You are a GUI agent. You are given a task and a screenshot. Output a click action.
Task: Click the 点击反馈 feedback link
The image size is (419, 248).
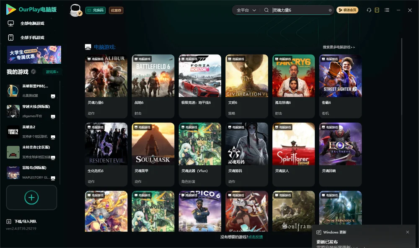coord(256,237)
